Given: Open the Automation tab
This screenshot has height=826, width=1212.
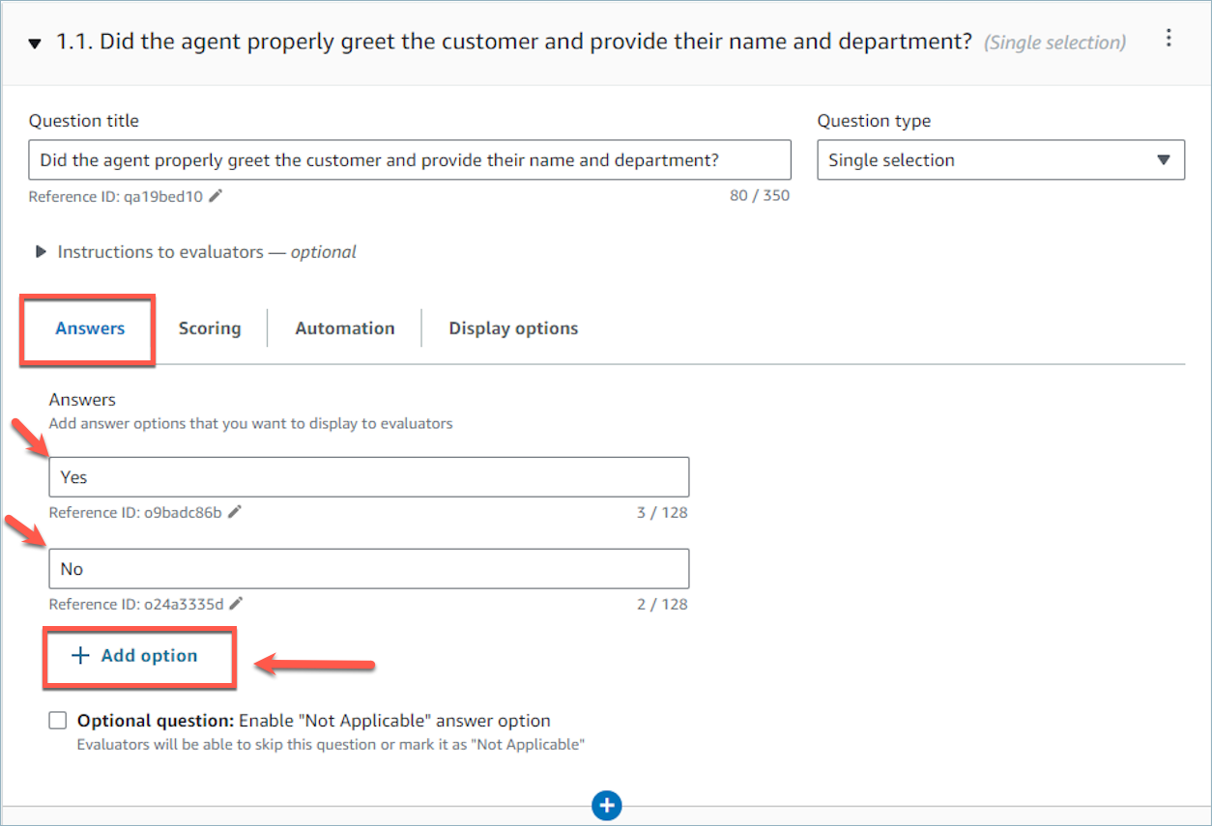Looking at the screenshot, I should point(345,328).
